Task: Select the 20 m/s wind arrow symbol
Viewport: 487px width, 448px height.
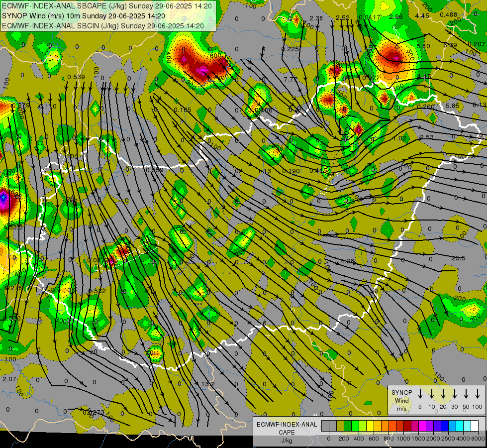Action: click(x=443, y=394)
